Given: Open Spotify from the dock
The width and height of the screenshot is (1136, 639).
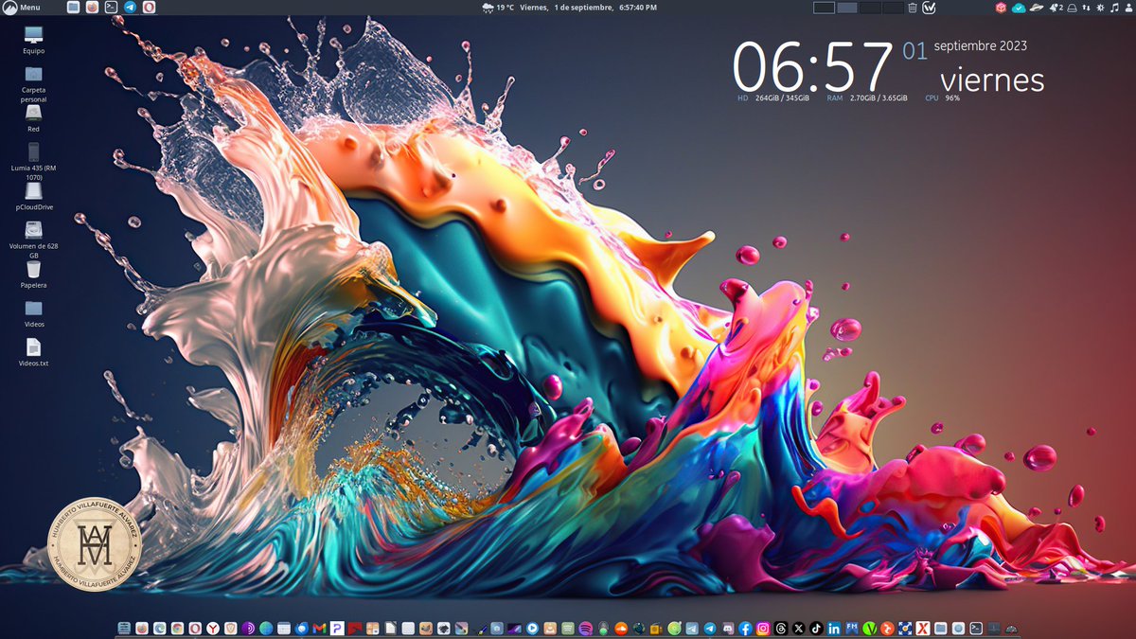Looking at the screenshot, I should tap(584, 628).
